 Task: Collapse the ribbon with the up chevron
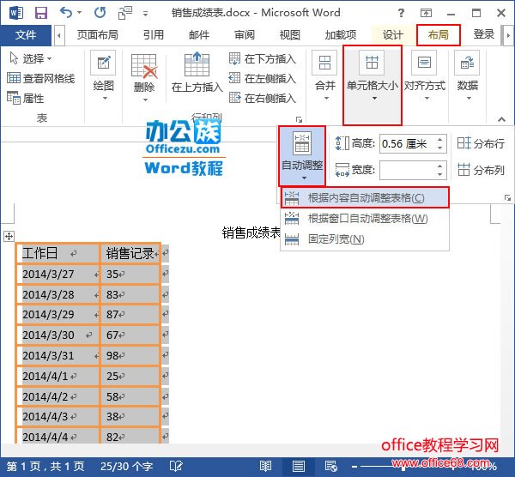(501, 119)
